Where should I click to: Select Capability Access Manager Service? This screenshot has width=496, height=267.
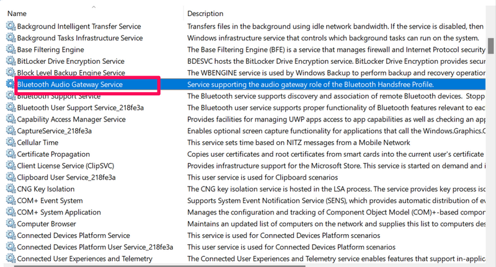71,120
